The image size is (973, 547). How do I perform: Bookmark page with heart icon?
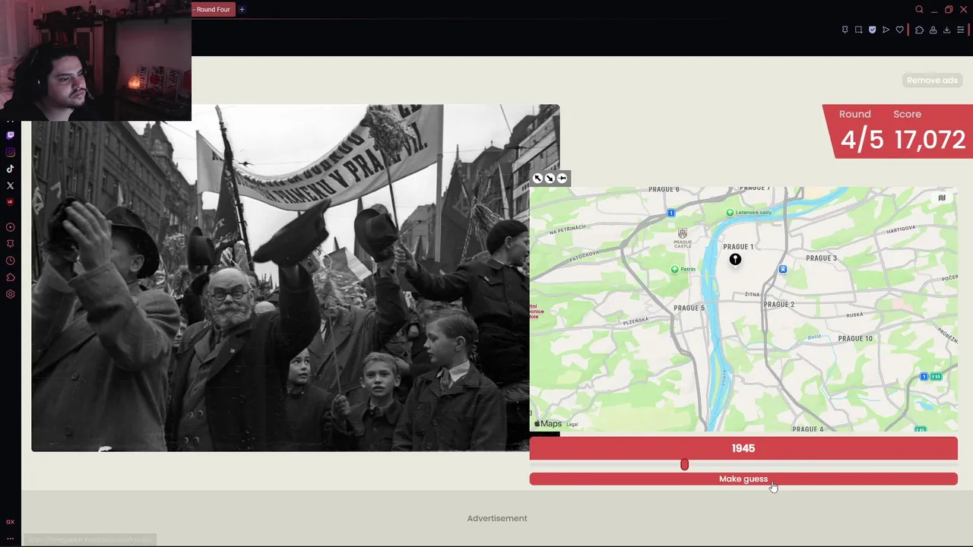click(x=899, y=30)
